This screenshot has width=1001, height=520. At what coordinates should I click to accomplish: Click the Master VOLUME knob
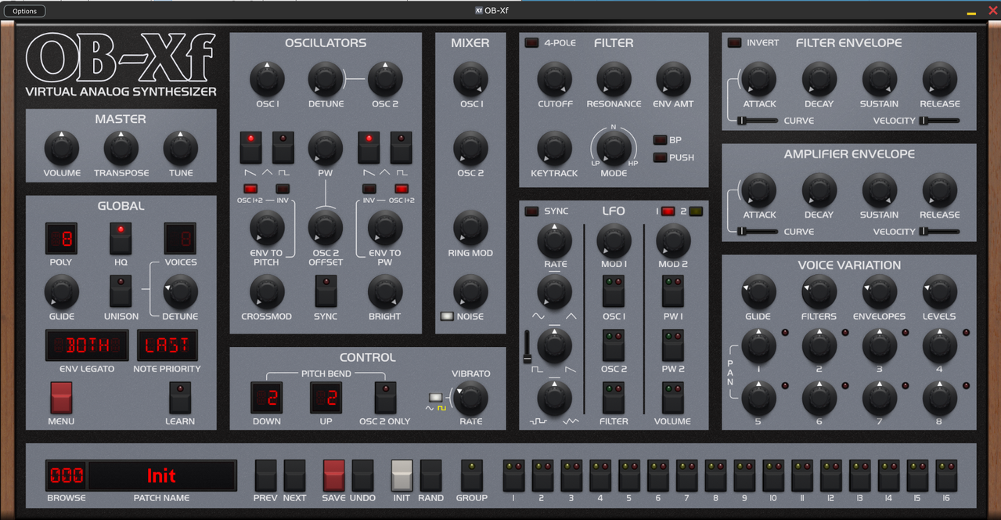tap(61, 148)
